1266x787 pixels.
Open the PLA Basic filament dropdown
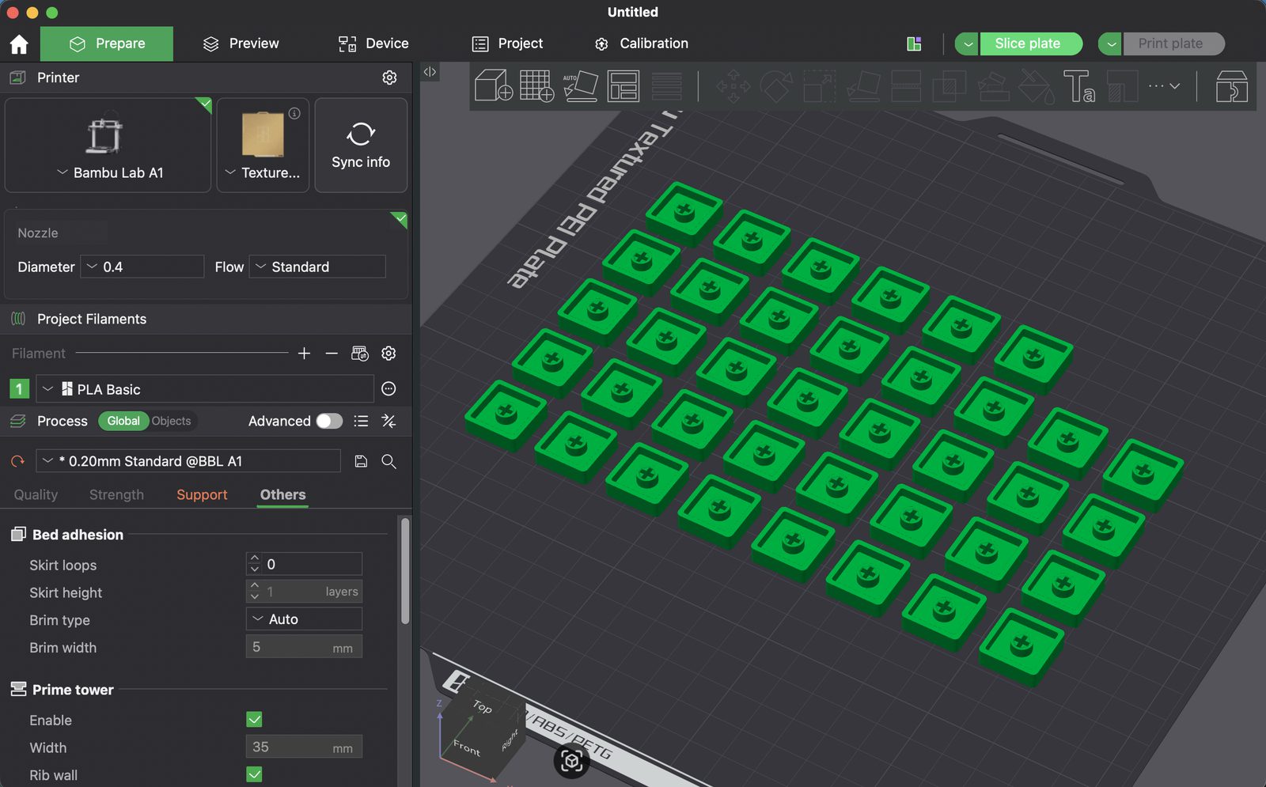coord(205,389)
